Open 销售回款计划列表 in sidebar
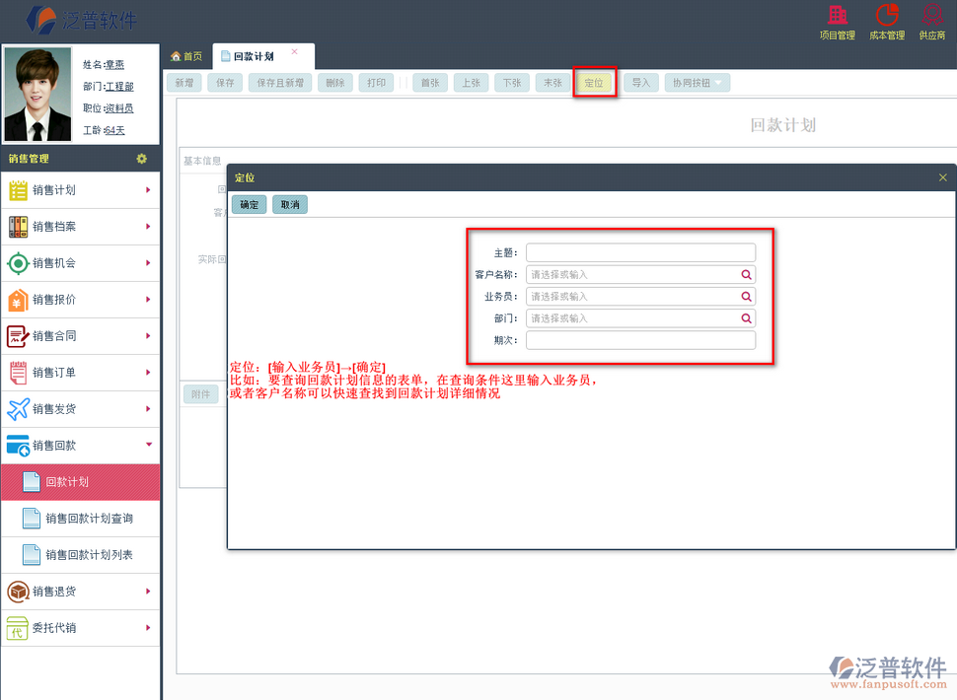 [81, 555]
